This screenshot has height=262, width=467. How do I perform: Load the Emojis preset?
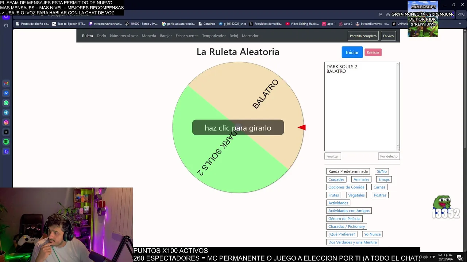coord(384,179)
